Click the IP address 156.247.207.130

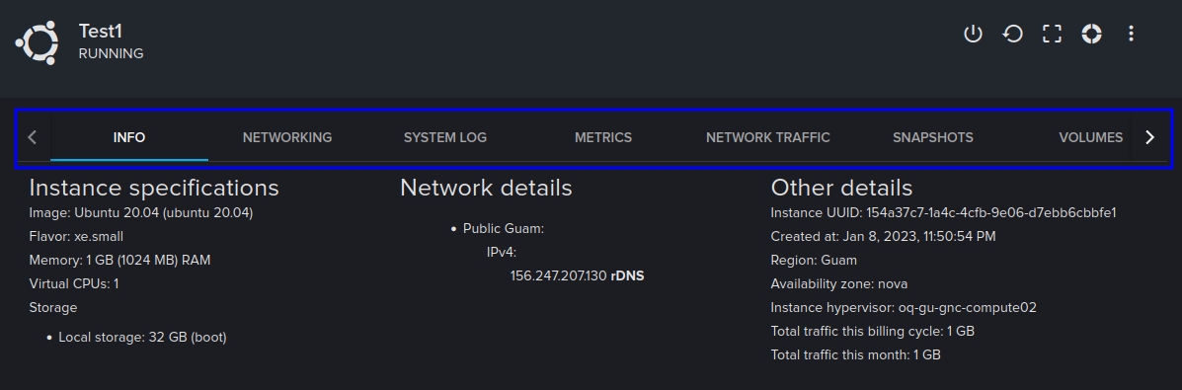coord(558,276)
